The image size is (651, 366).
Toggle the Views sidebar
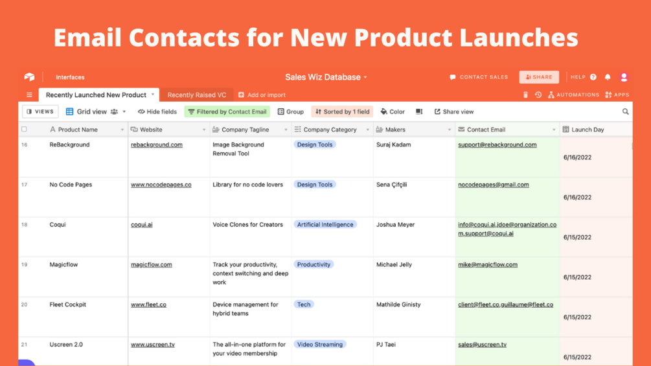[40, 111]
